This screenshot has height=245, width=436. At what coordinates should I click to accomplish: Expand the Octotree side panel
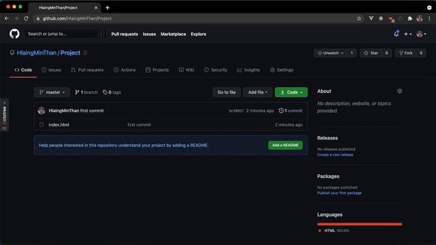click(4, 115)
